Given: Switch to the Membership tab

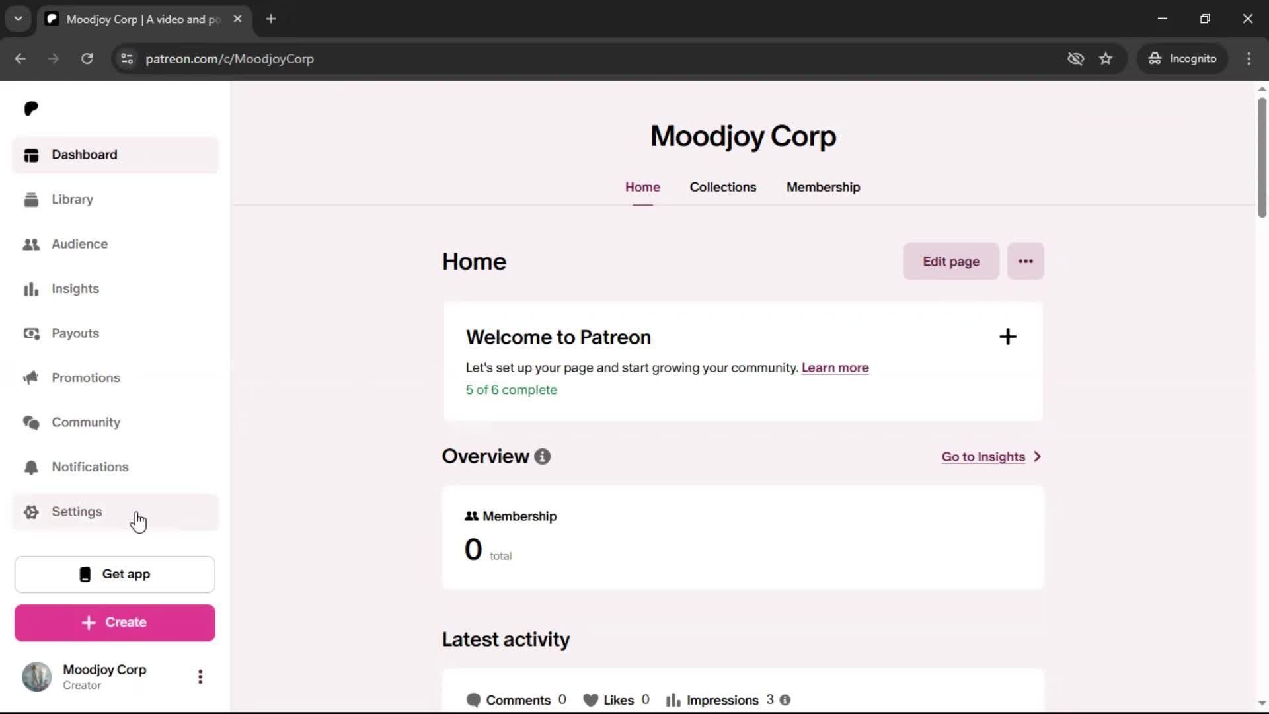Looking at the screenshot, I should (823, 187).
